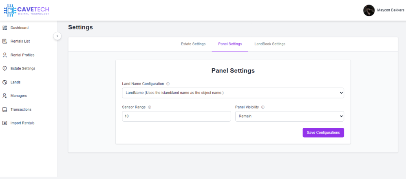Collapse the sidebar with the chevron button
406x179 pixels.
tap(57, 36)
